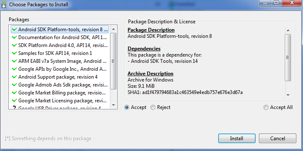Click green checkmark beside Google Market Billing package
303x151 pixels.
(x=15, y=93)
